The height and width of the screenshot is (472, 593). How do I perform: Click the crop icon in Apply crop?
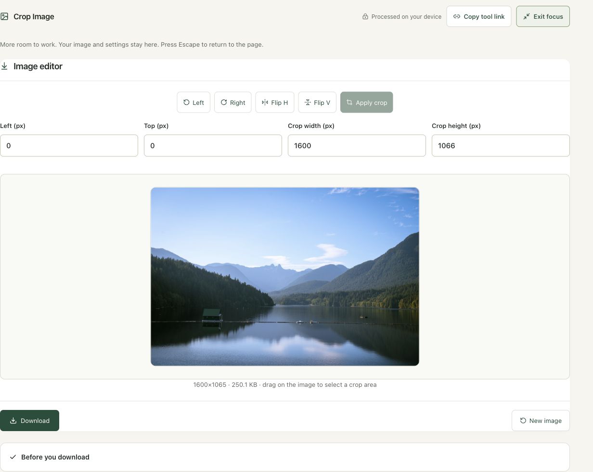[x=349, y=102]
